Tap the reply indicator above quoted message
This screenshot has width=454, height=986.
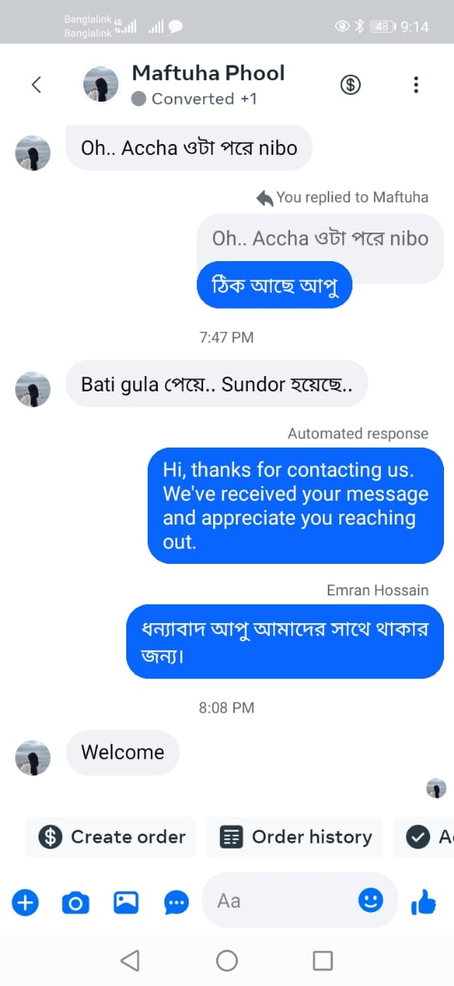[x=265, y=197]
